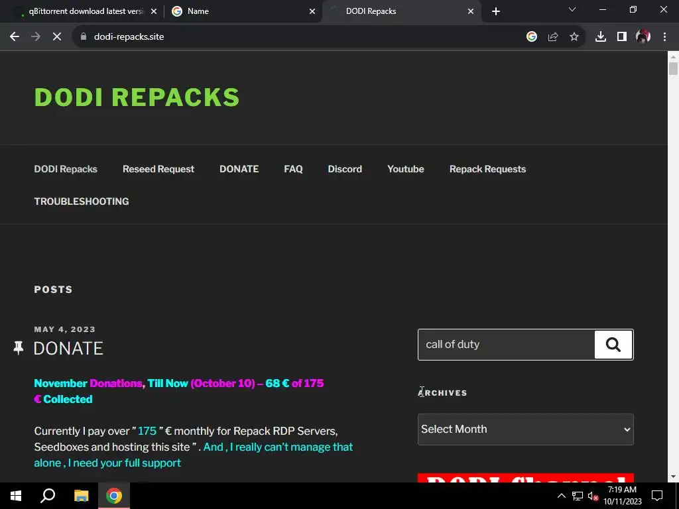Open the network tray icon
679x509 pixels.
[x=578, y=496]
